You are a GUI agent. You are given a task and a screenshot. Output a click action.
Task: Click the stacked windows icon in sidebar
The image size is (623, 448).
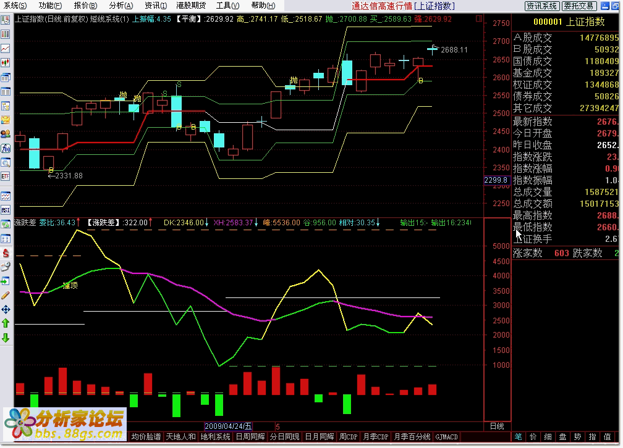click(6, 77)
